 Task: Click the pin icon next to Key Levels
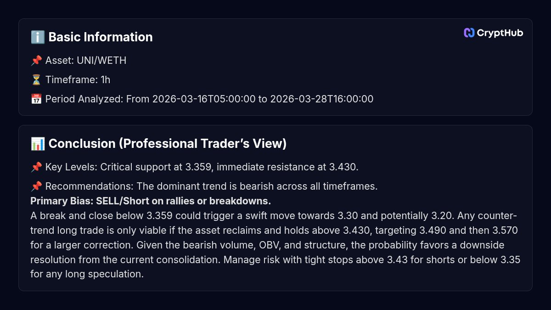(36, 167)
